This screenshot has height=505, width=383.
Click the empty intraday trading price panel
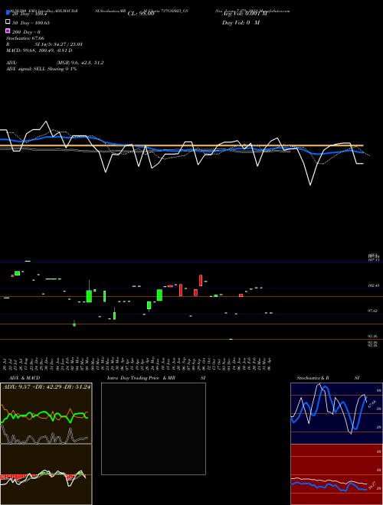pos(153,428)
